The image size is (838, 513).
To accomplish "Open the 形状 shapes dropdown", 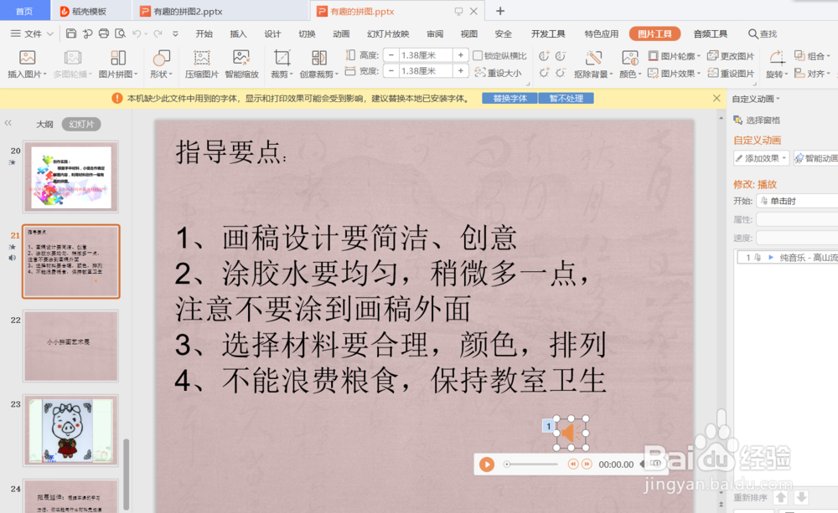I will coord(160,63).
